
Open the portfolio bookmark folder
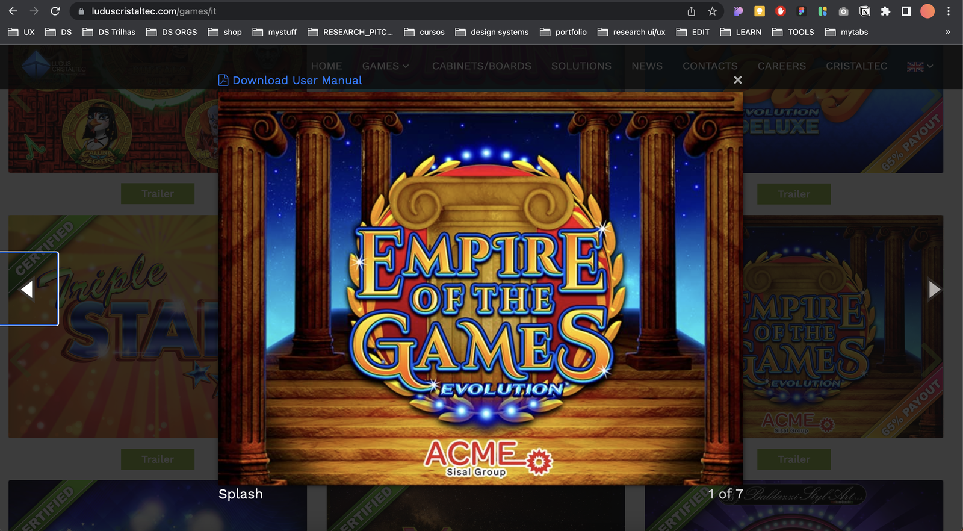563,32
